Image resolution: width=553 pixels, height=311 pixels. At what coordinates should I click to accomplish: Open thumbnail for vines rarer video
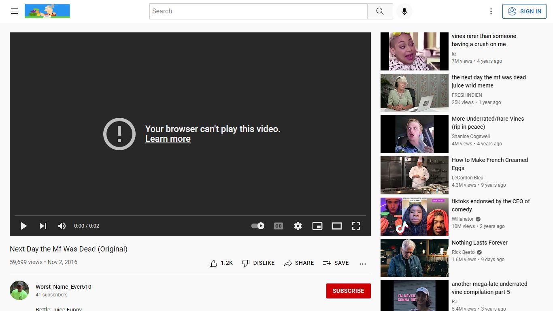click(415, 51)
